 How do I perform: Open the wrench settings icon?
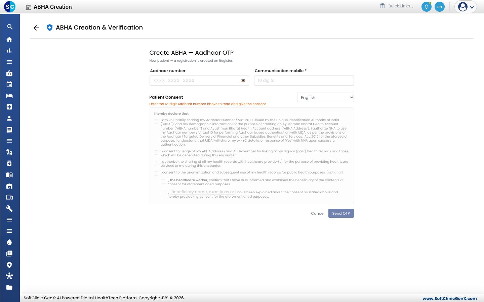click(x=9, y=208)
